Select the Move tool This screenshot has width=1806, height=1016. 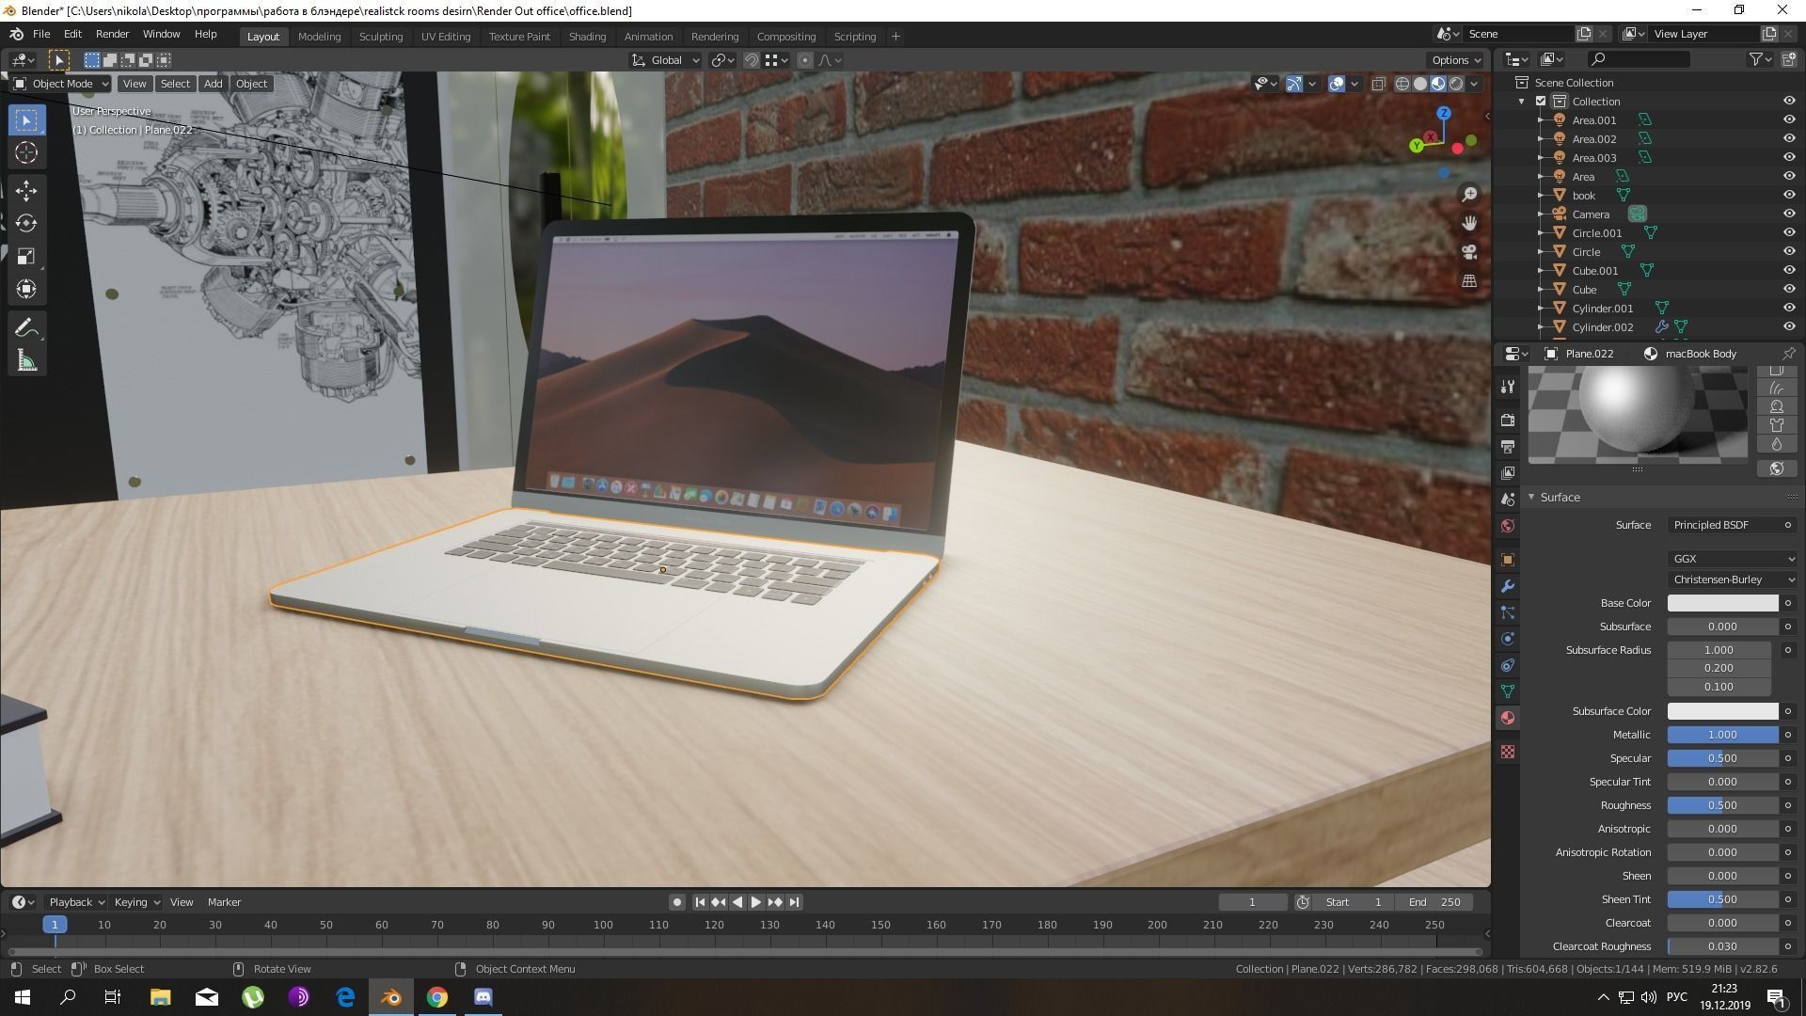(26, 191)
